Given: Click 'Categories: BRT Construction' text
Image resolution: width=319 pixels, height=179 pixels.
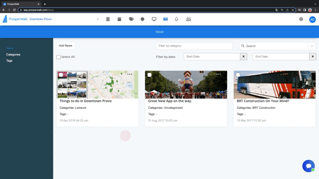Looking at the screenshot, I should click(256, 108).
